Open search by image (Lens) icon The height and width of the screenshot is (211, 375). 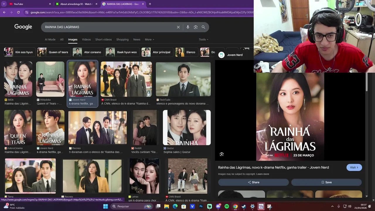[x=196, y=27]
